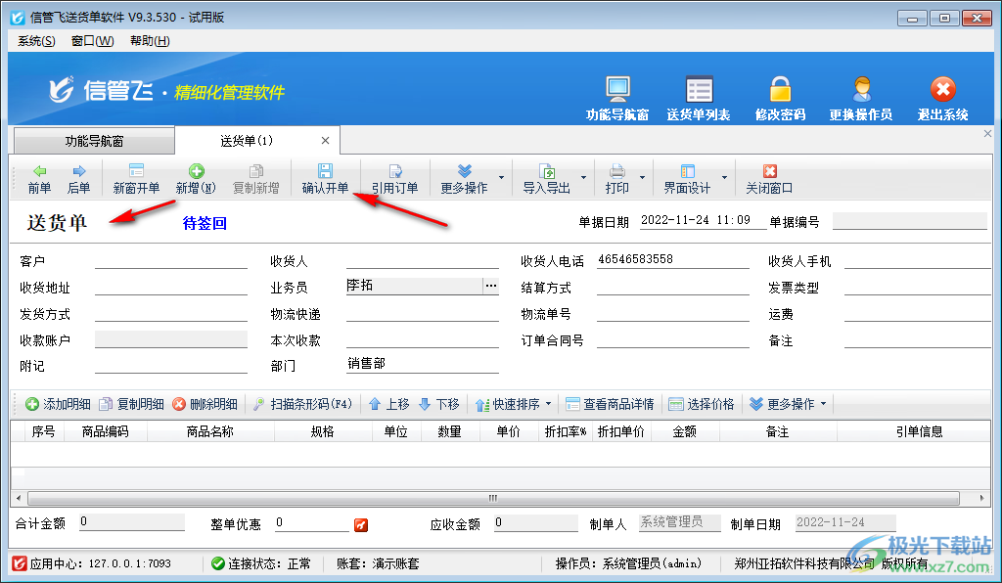Click 收货人 input field
Viewport: 1002px width, 583px height.
coord(423,260)
